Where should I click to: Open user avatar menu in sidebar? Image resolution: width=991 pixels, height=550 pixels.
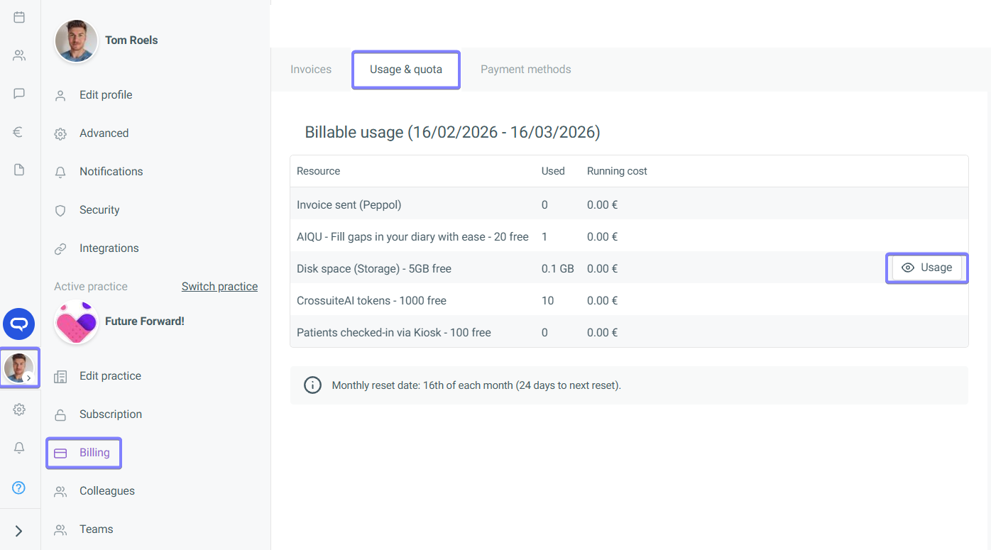point(19,368)
